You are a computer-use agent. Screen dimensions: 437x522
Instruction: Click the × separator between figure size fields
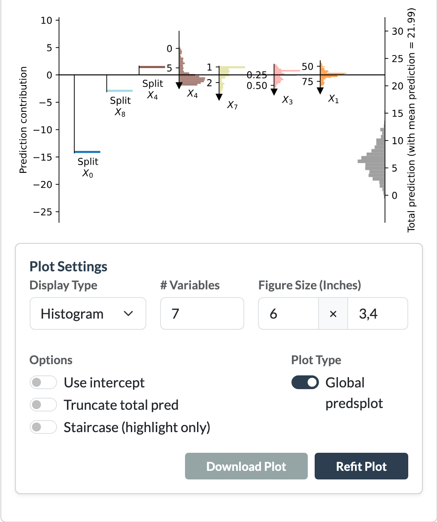pos(333,313)
